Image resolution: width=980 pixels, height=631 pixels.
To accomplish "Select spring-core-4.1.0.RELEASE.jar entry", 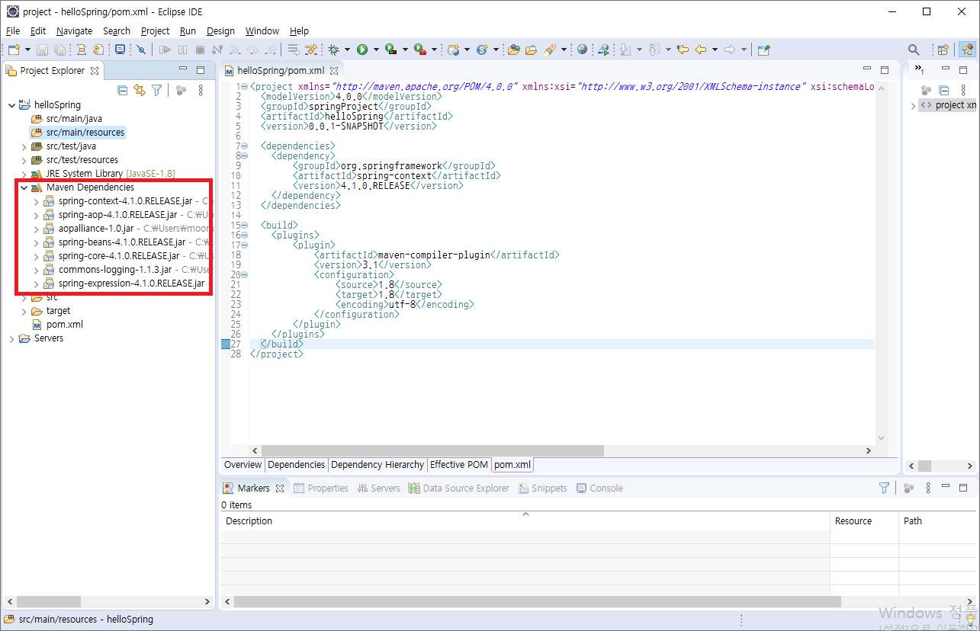I will (118, 256).
